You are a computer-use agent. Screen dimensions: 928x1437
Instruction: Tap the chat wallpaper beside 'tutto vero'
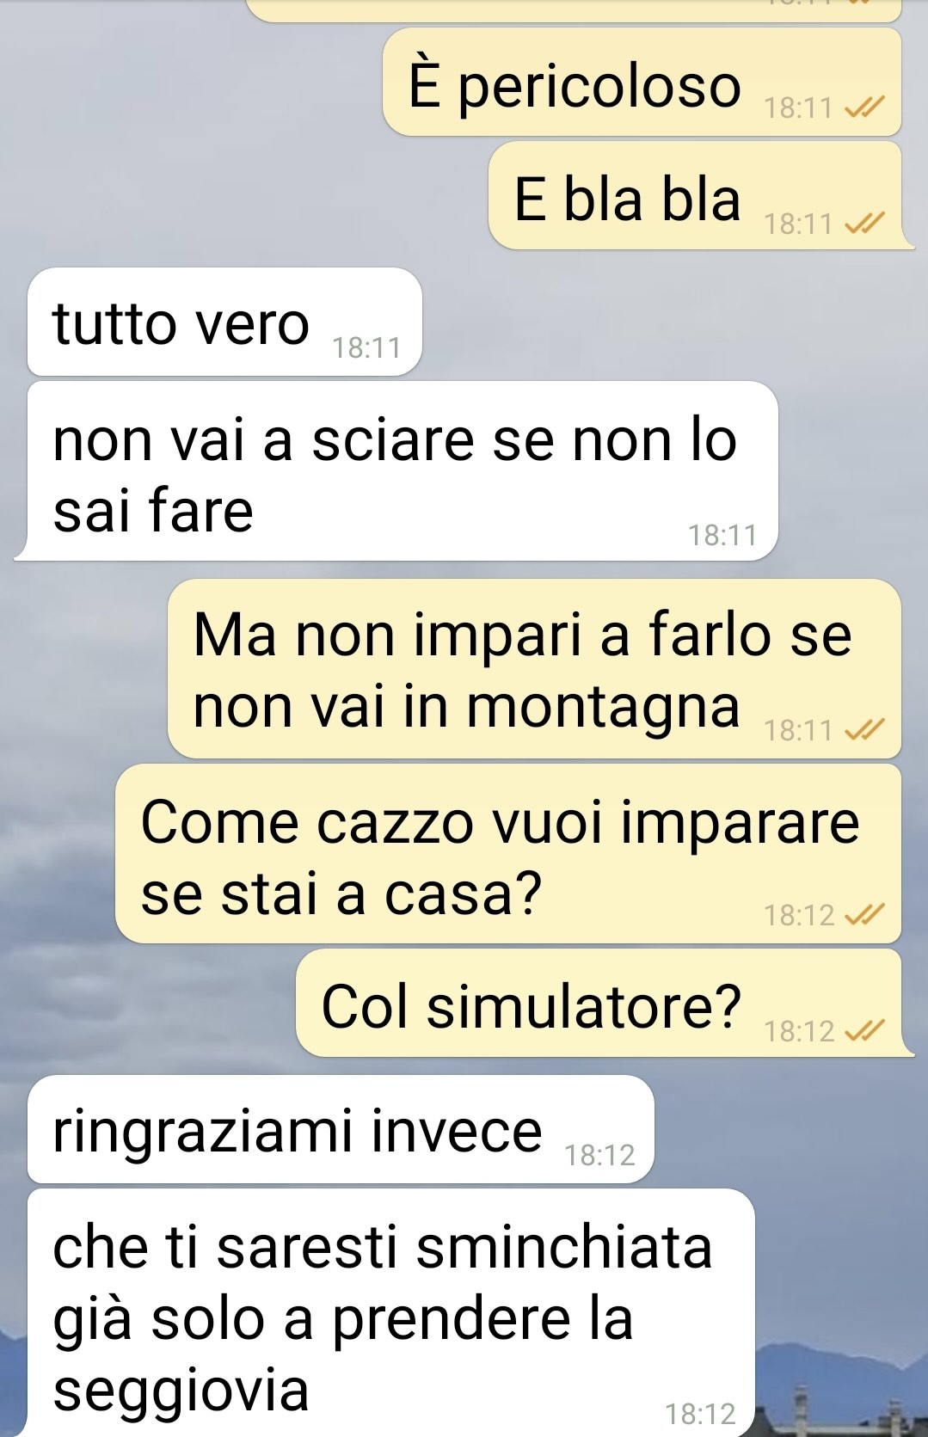tap(671, 322)
